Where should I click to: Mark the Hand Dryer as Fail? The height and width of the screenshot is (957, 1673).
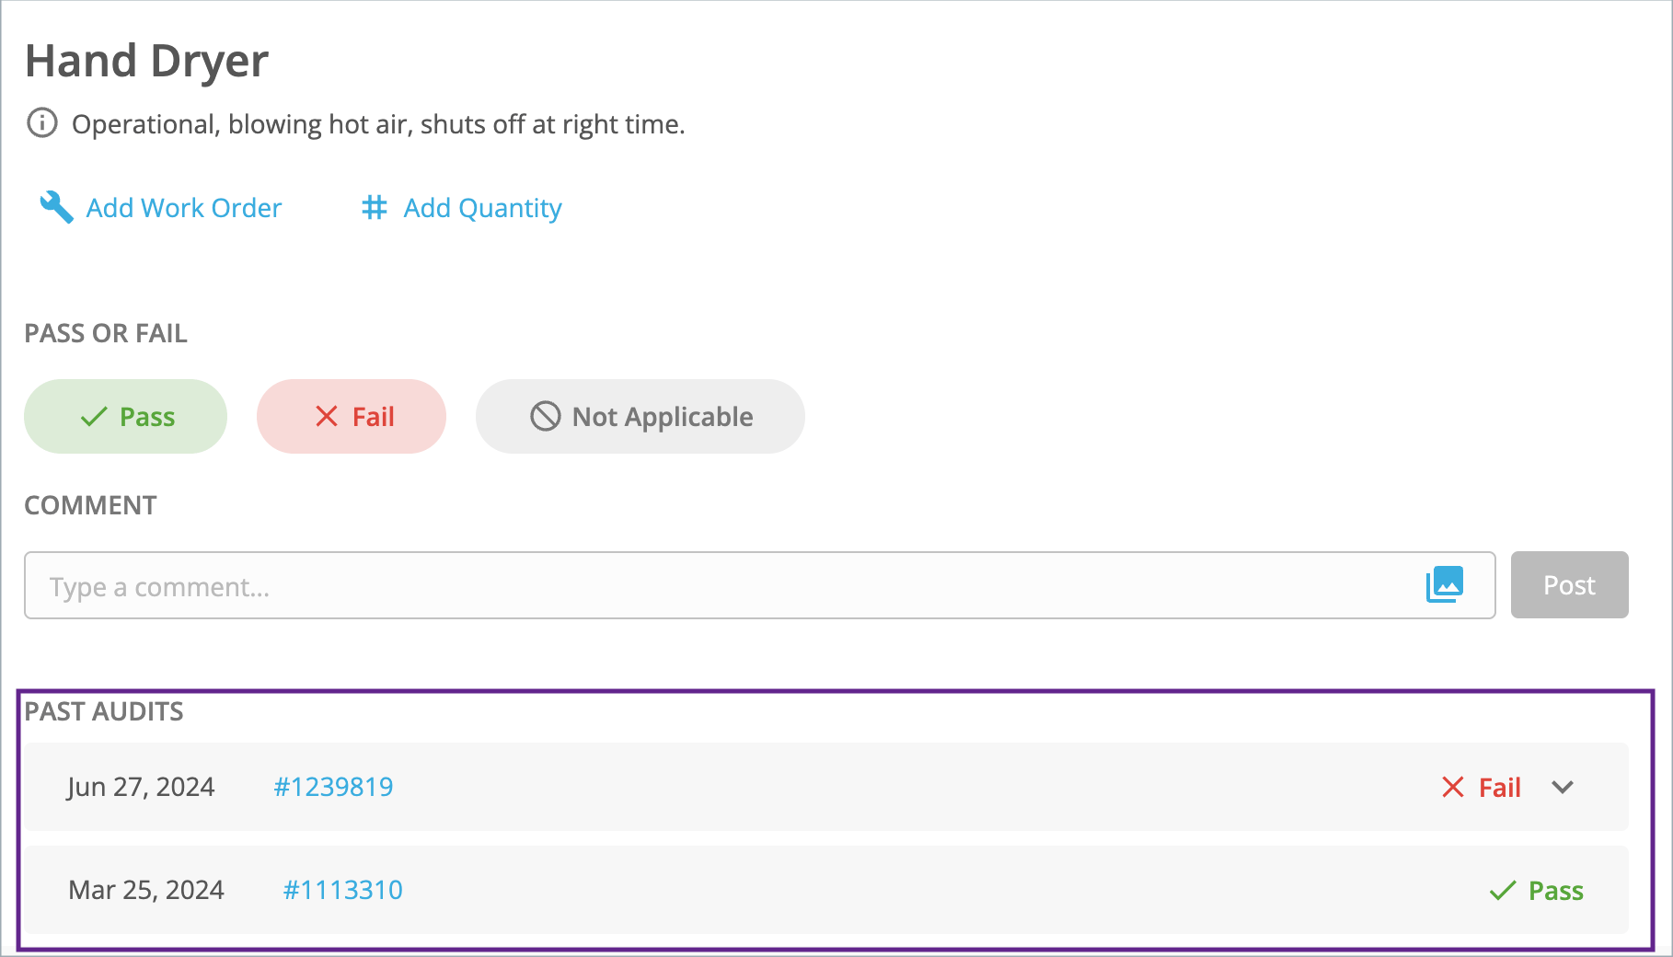click(x=352, y=416)
